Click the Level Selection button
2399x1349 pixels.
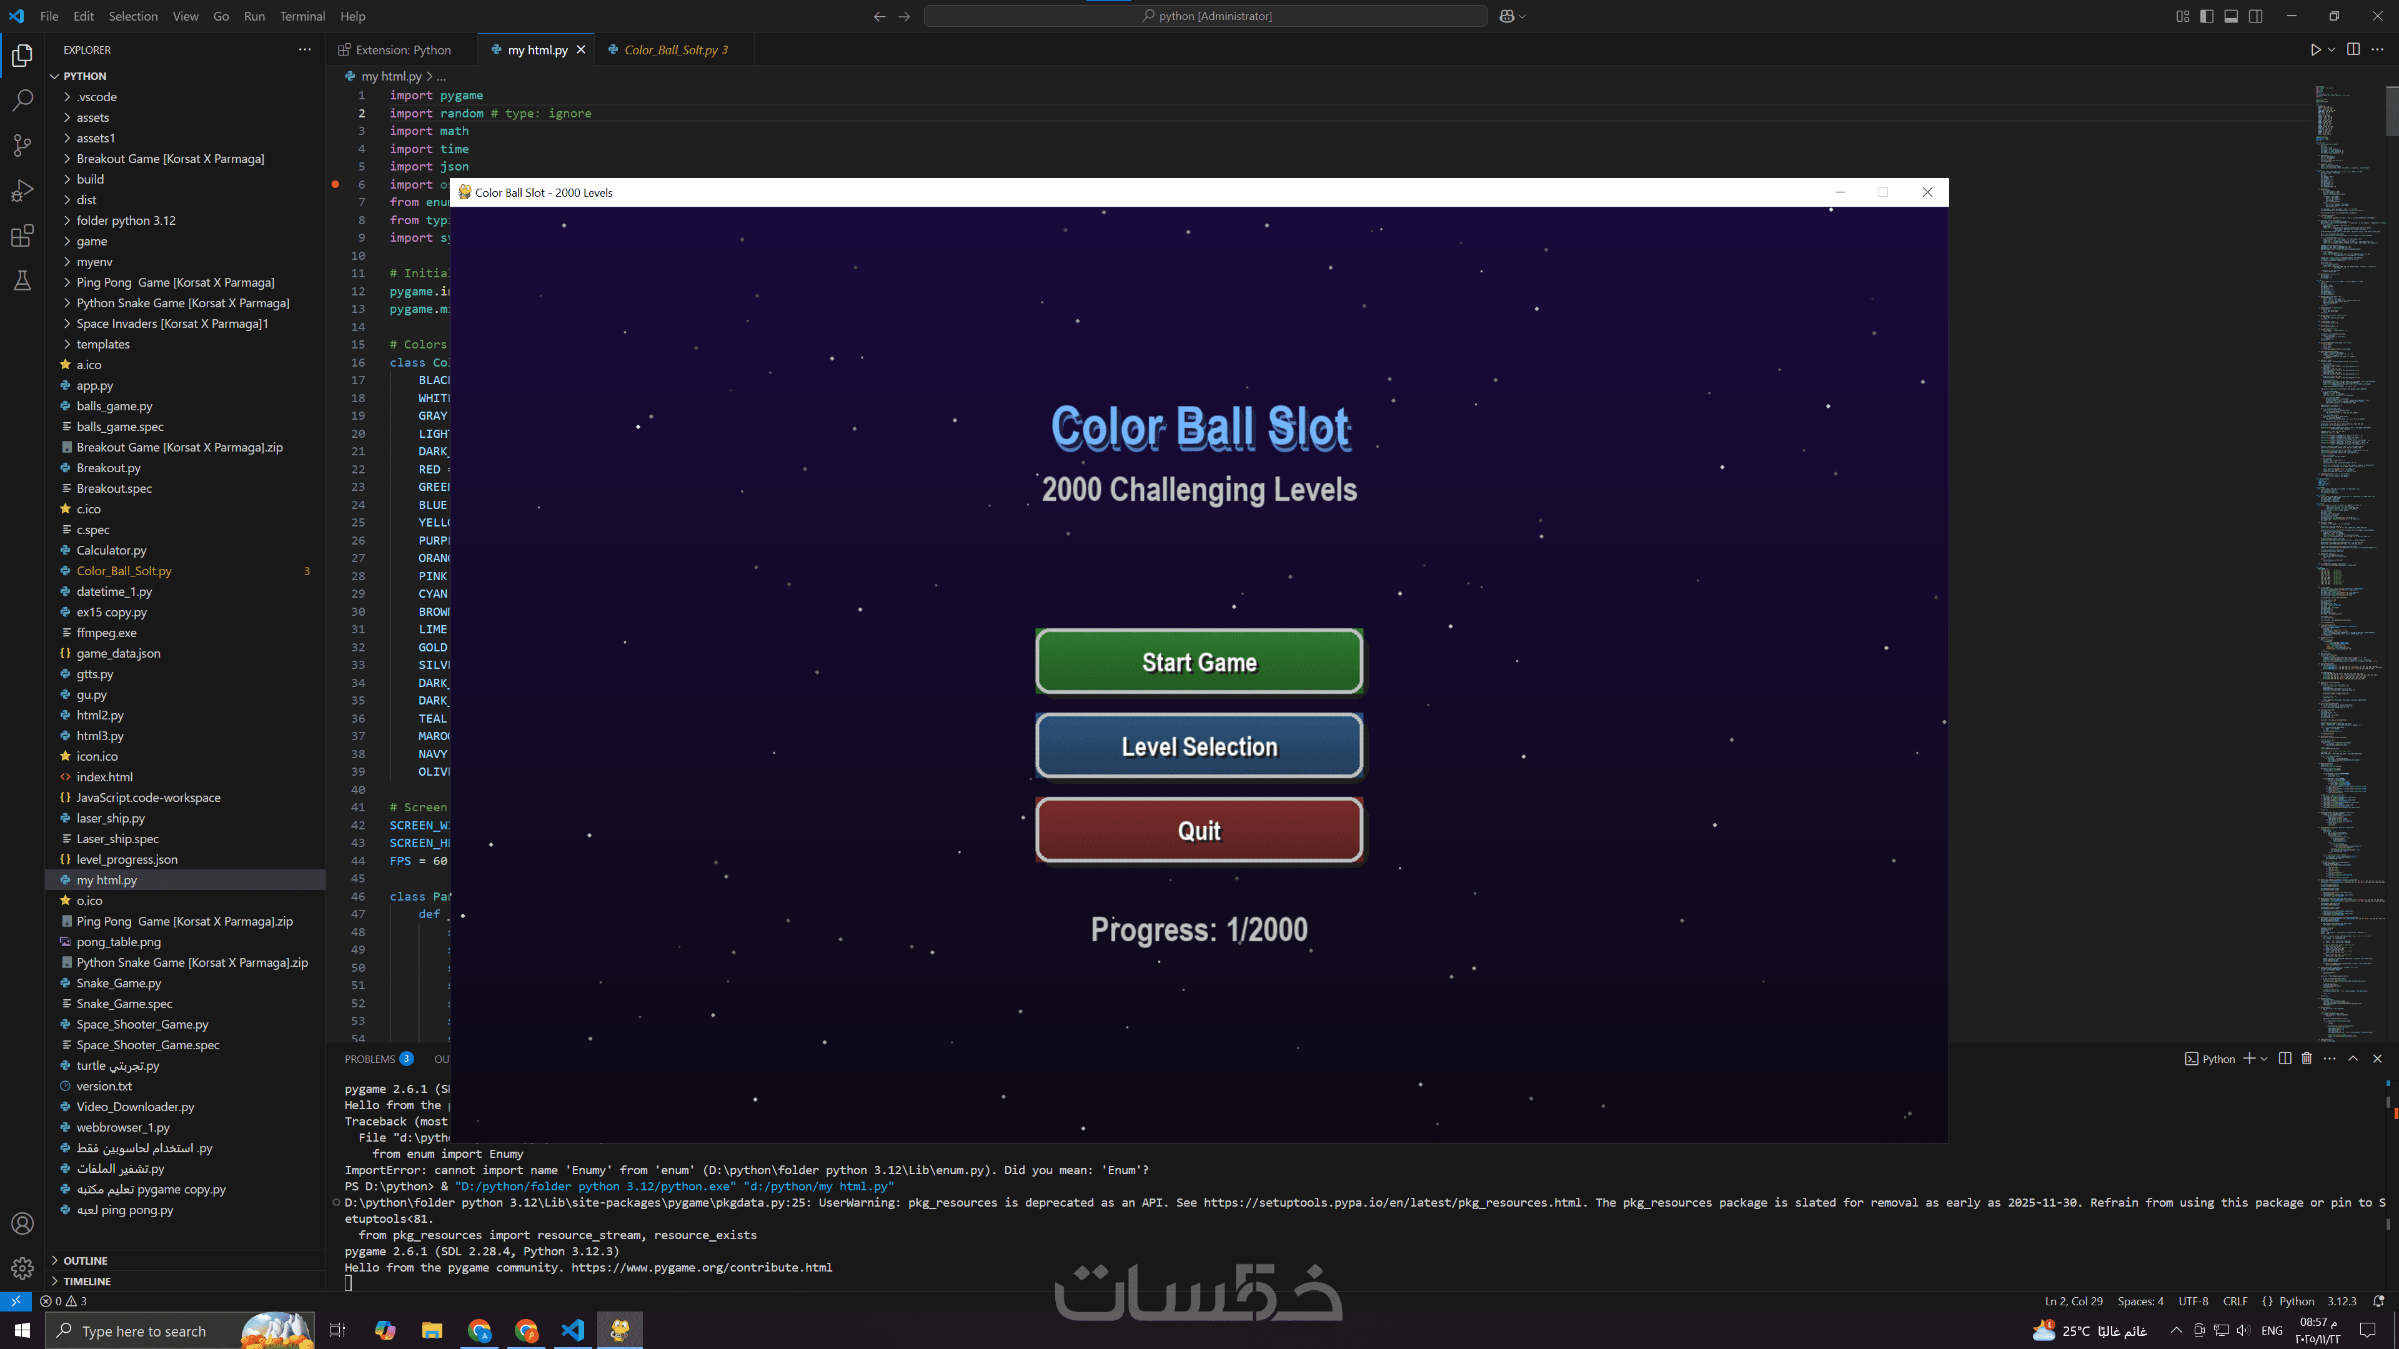(x=1199, y=746)
